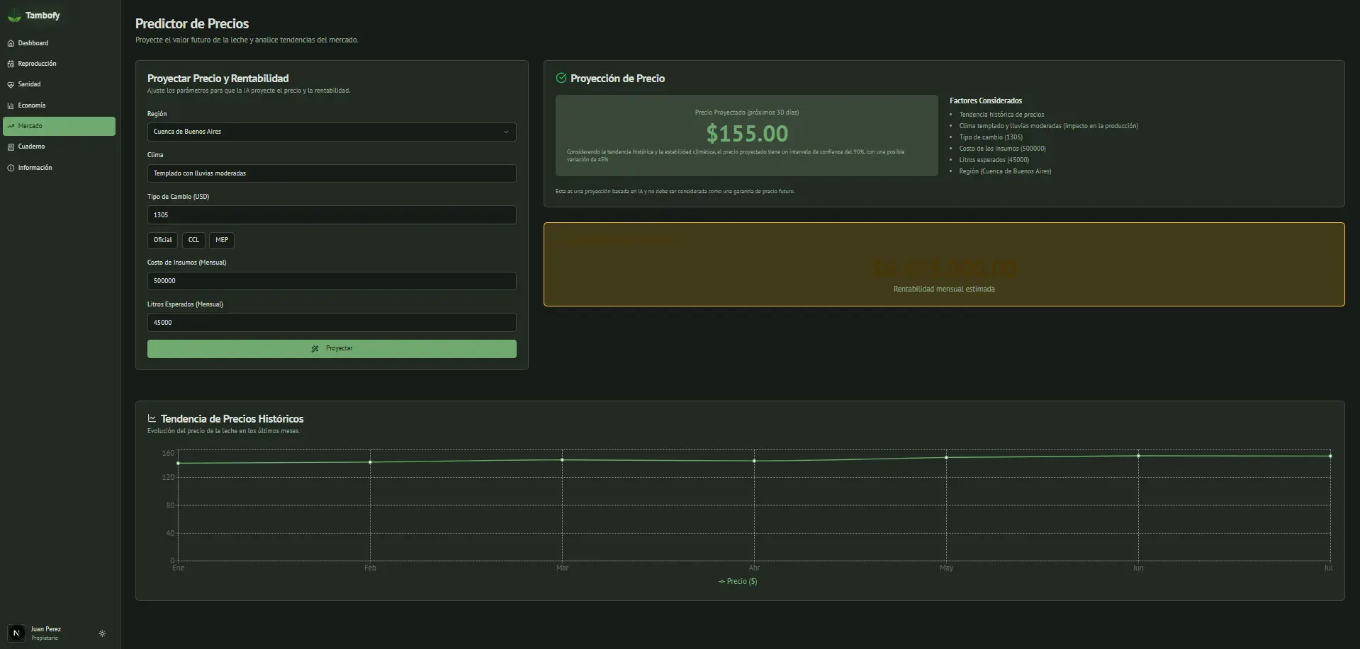Click the Clima input field
Viewport: 1360px width, 649px height.
click(x=331, y=173)
